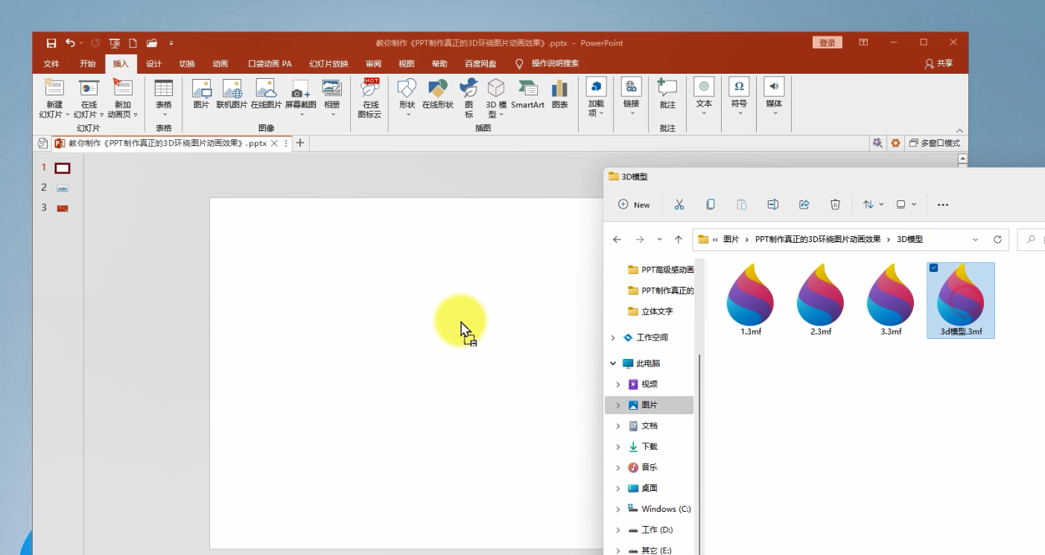Open the Links (链接) dropdown
This screenshot has height=555, width=1045.
(x=632, y=97)
